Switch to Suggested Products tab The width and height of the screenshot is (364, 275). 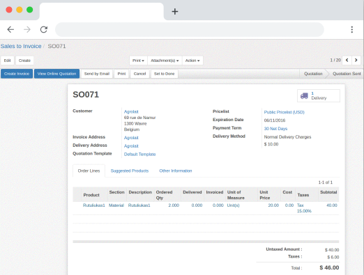coord(130,171)
